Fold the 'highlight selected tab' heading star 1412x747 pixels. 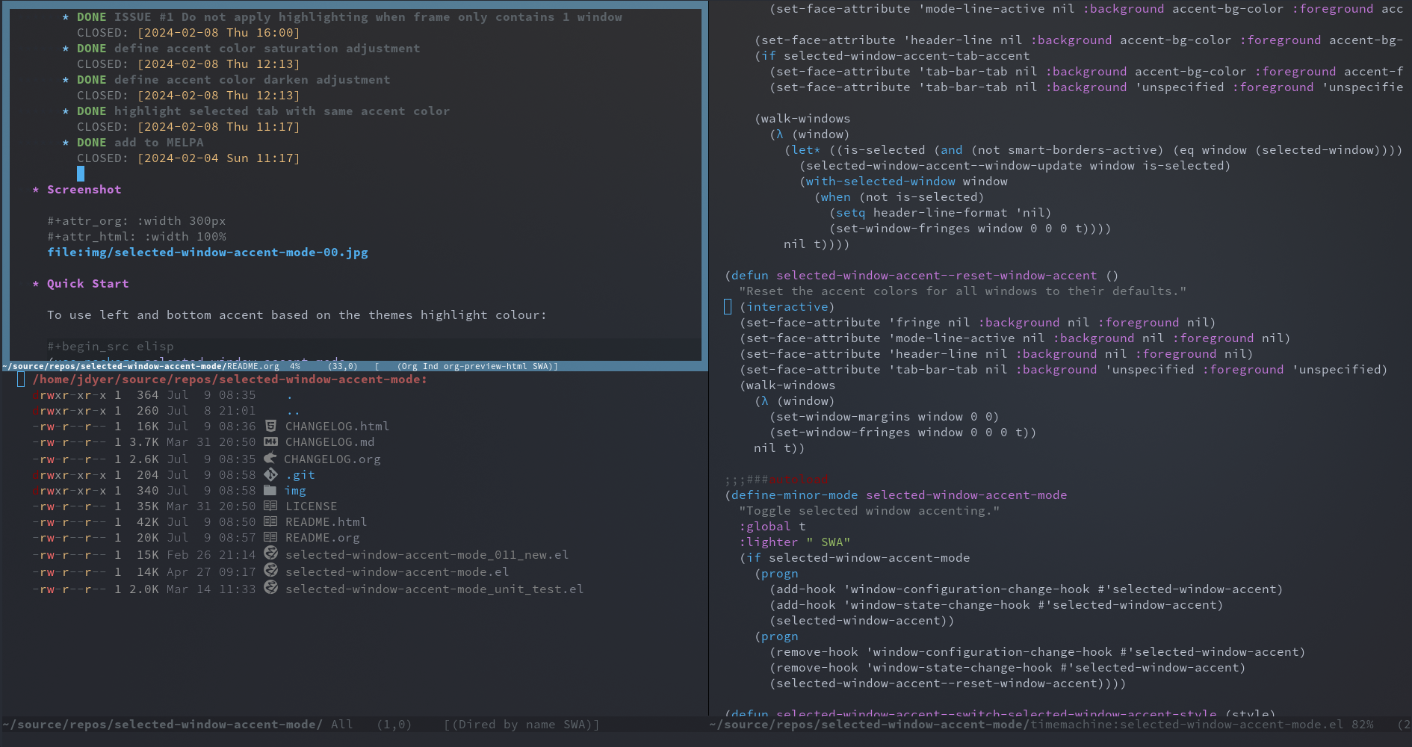coord(66,111)
